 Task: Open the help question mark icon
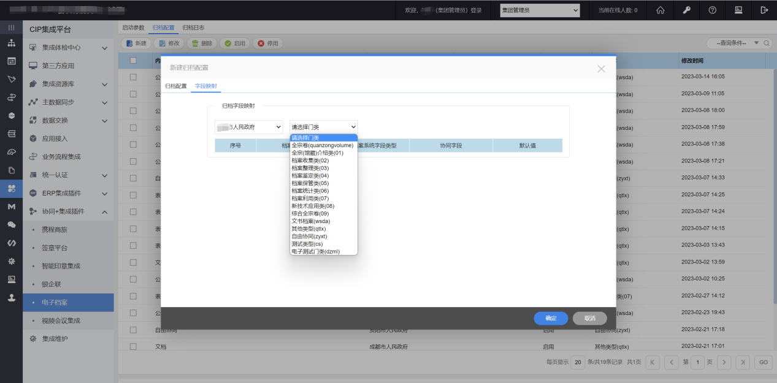tap(713, 10)
